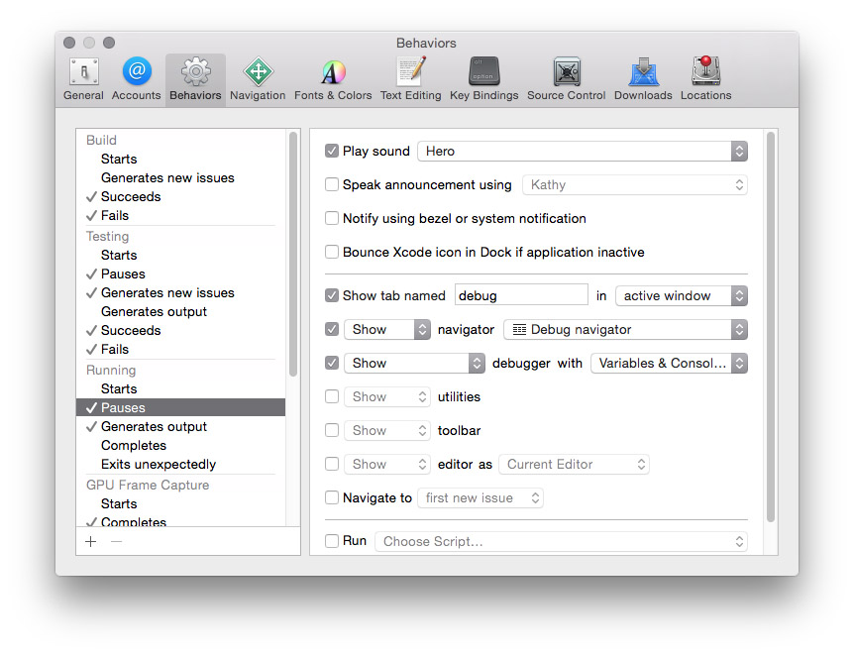This screenshot has width=854, height=655.
Task: Open the Hero sound dropdown
Action: coord(583,151)
